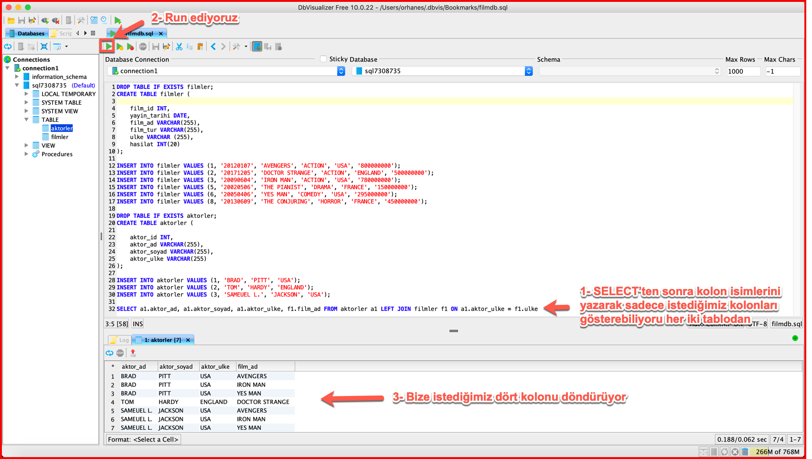Screen dimensions: 812x459
Task: Click the cut scissors icon
Action: click(179, 46)
